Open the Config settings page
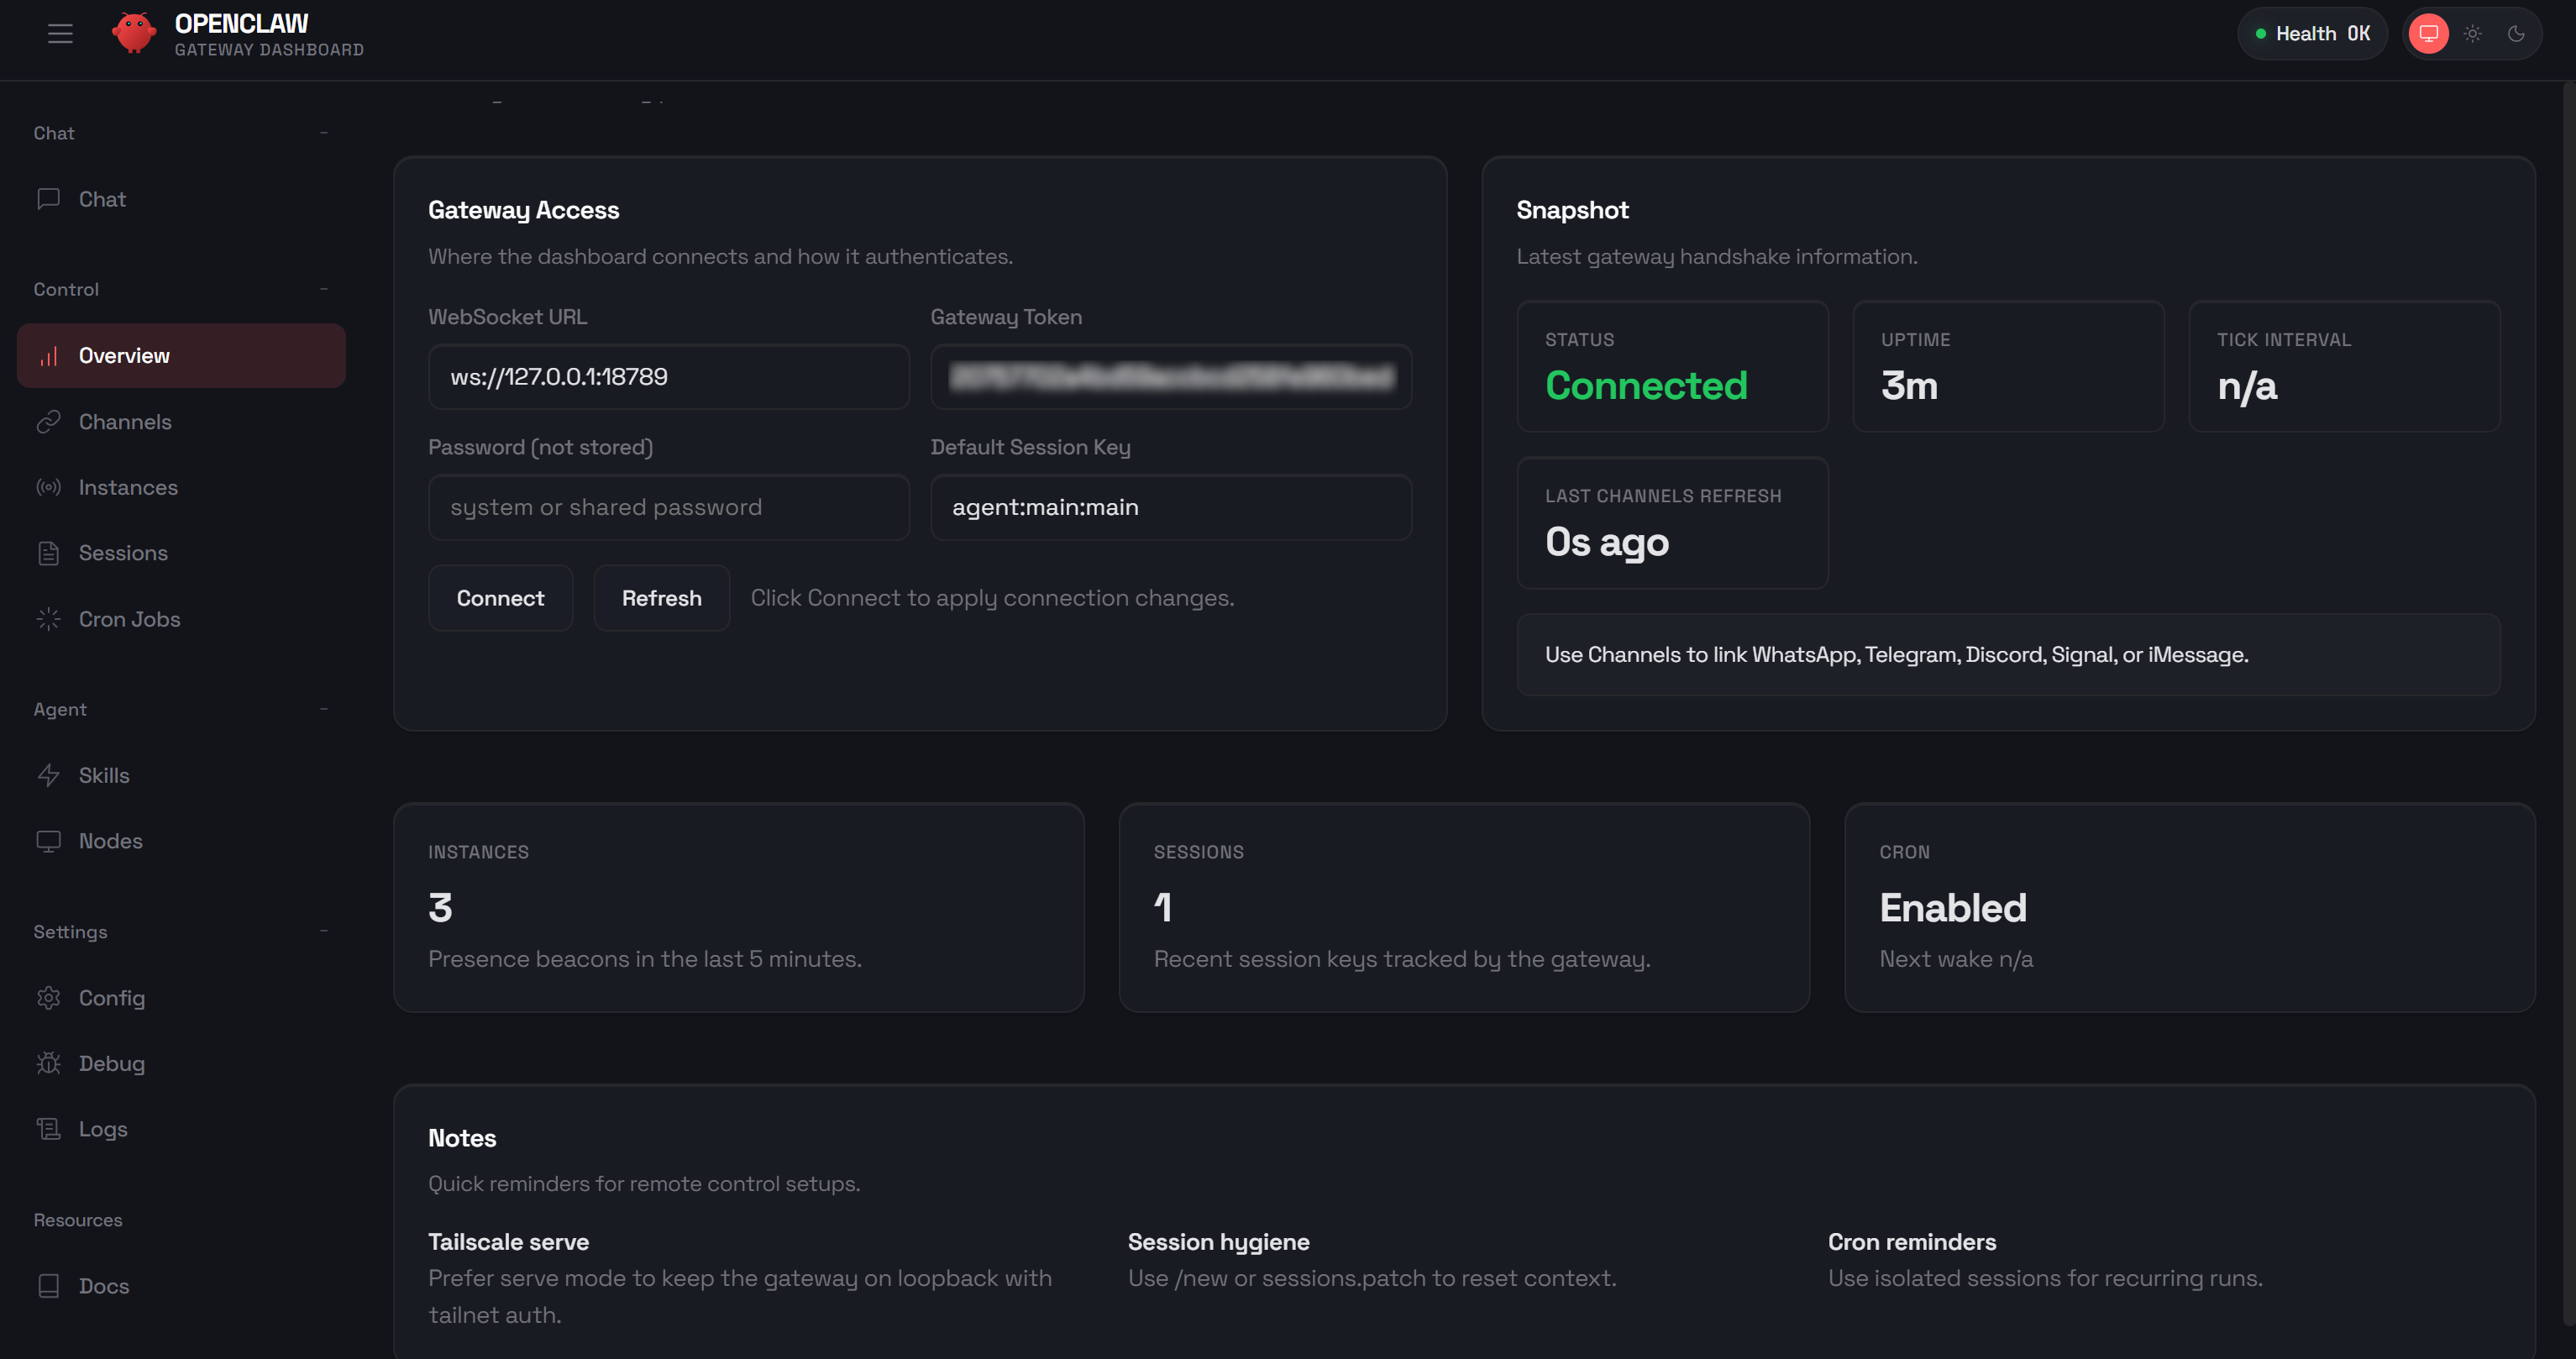 (x=113, y=997)
